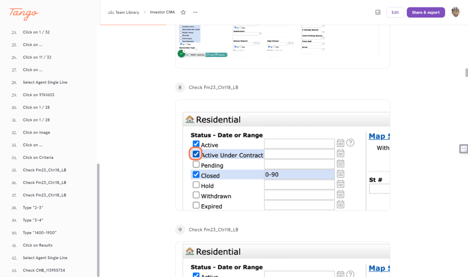Jump to step 41 Click on Results
468x277 pixels.
(x=37, y=245)
